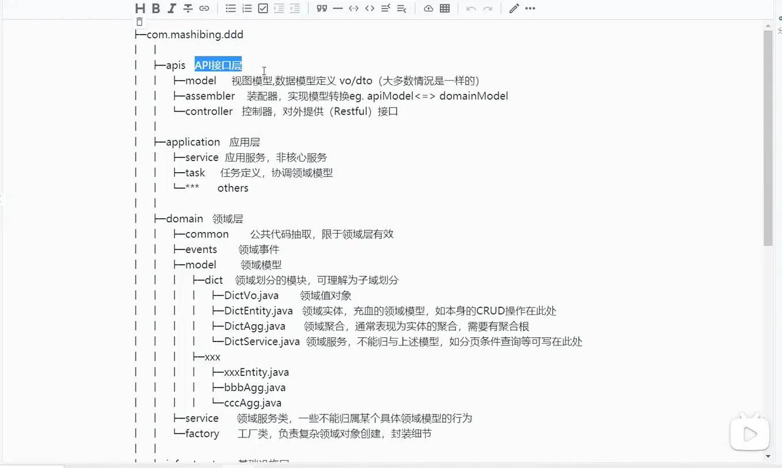
Task: Delete block using trash can icon
Action: (x=139, y=22)
